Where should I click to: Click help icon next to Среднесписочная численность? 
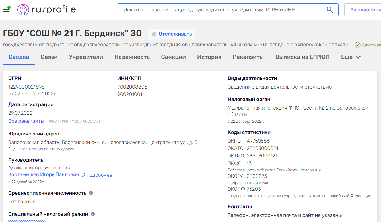pyautogui.click(x=91, y=193)
